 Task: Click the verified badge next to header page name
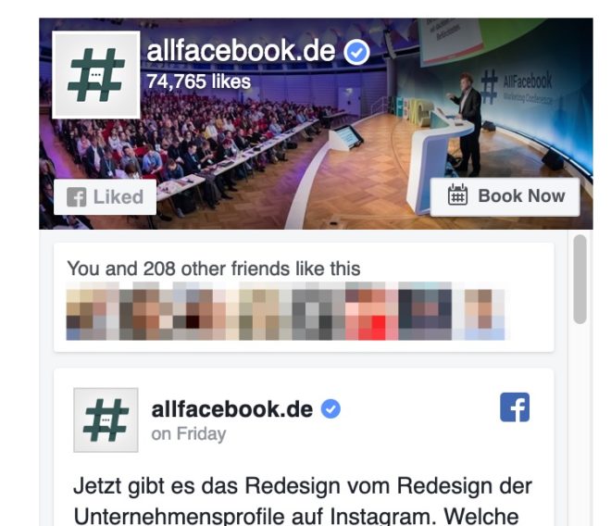tap(356, 52)
